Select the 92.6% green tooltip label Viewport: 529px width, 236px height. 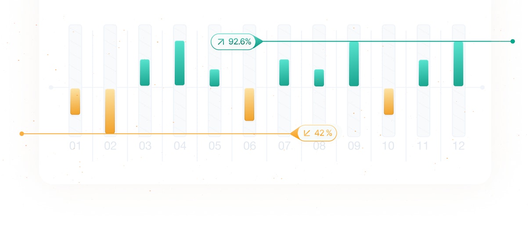click(234, 42)
